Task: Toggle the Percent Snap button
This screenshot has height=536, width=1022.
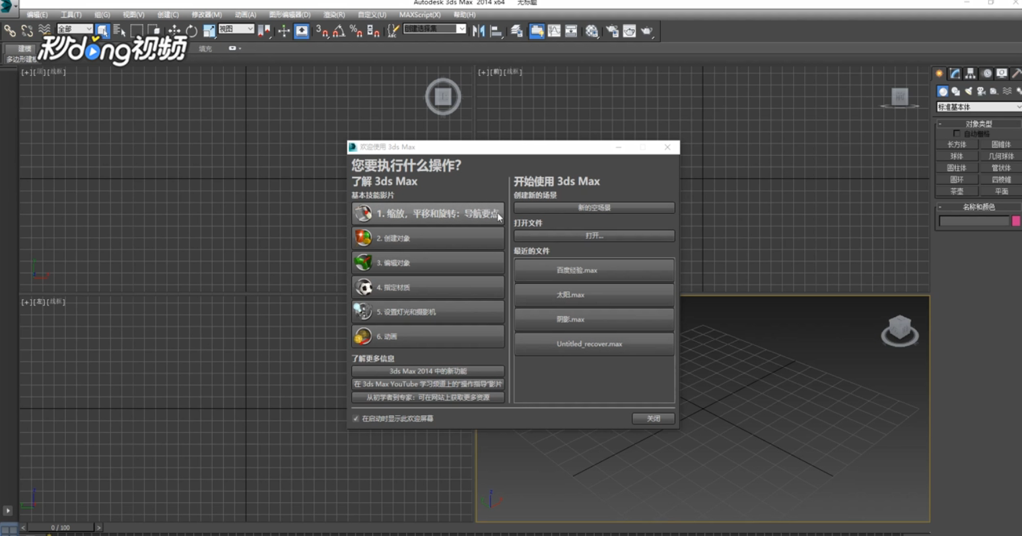Action: [356, 30]
